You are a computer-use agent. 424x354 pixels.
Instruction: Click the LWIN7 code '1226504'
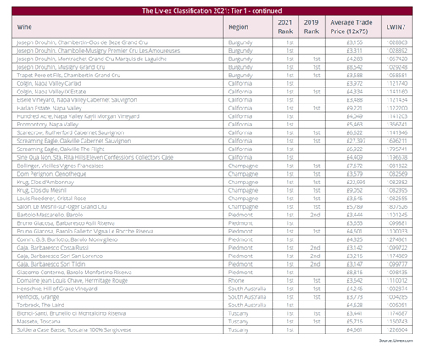pos(397,330)
